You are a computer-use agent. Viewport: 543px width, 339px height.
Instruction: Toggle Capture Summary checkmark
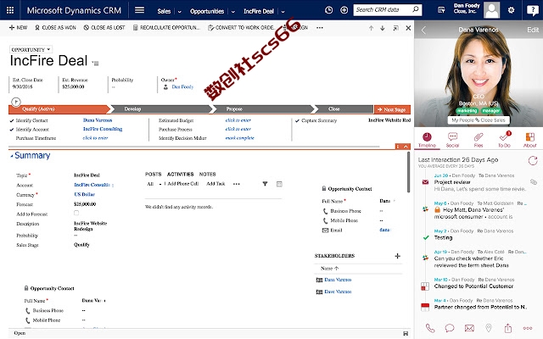click(x=297, y=120)
